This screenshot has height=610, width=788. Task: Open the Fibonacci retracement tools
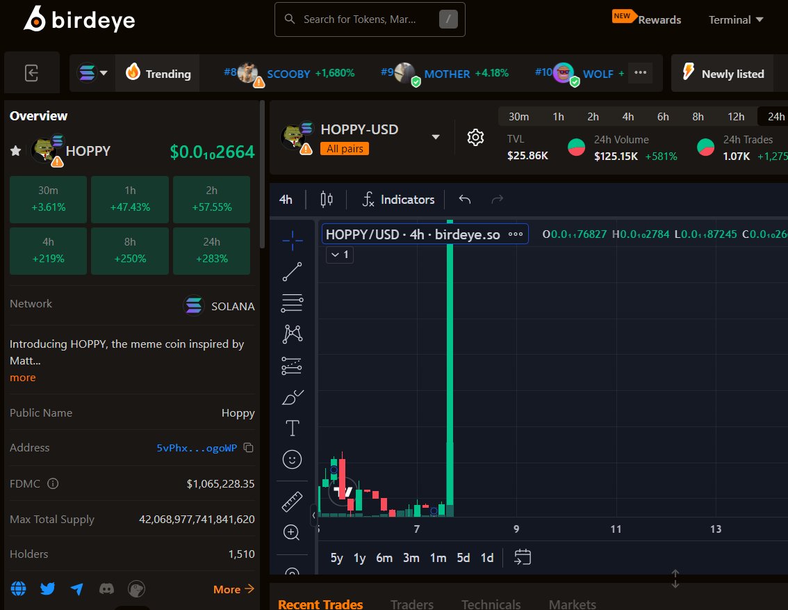click(292, 303)
